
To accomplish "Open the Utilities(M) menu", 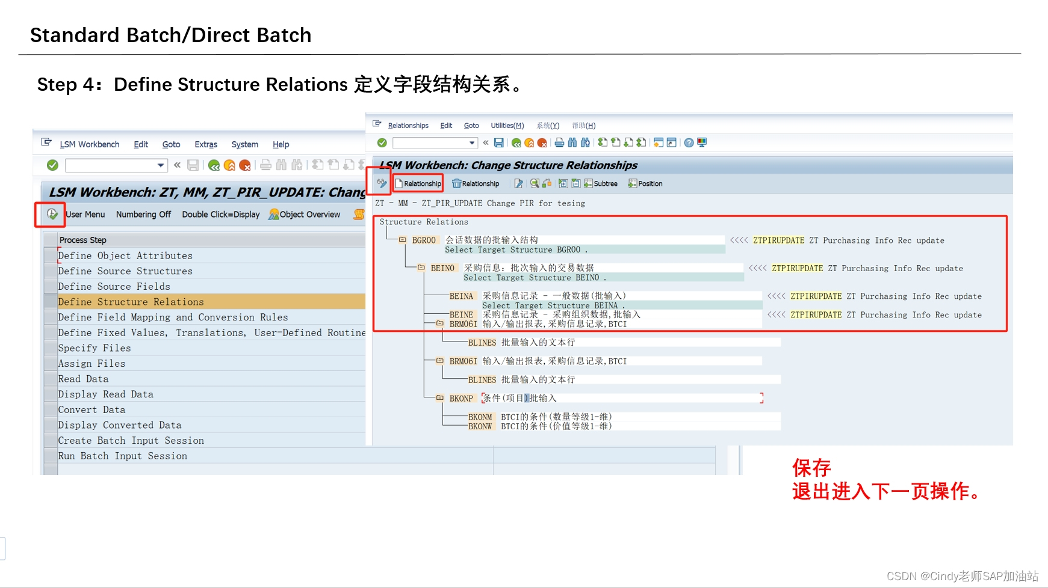I will tap(507, 125).
